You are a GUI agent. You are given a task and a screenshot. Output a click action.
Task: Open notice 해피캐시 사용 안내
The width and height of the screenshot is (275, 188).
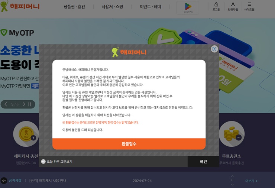pyautogui.click(x=48, y=181)
